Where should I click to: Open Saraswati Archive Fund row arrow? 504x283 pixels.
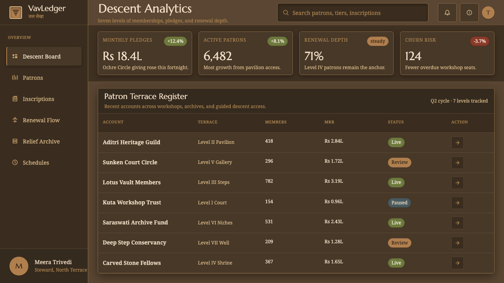(x=458, y=223)
